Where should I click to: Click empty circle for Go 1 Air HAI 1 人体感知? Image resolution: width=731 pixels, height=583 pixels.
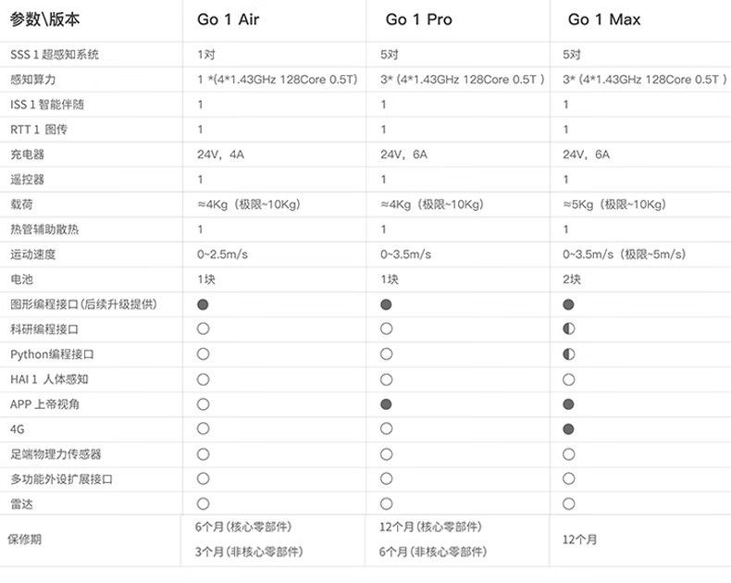coord(203,379)
